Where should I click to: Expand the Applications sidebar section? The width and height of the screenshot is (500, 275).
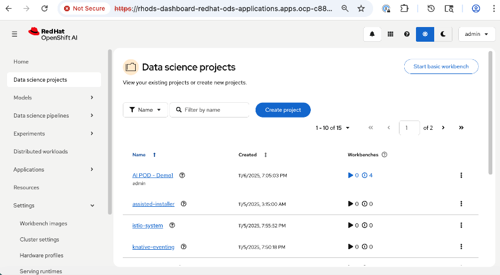point(54,169)
